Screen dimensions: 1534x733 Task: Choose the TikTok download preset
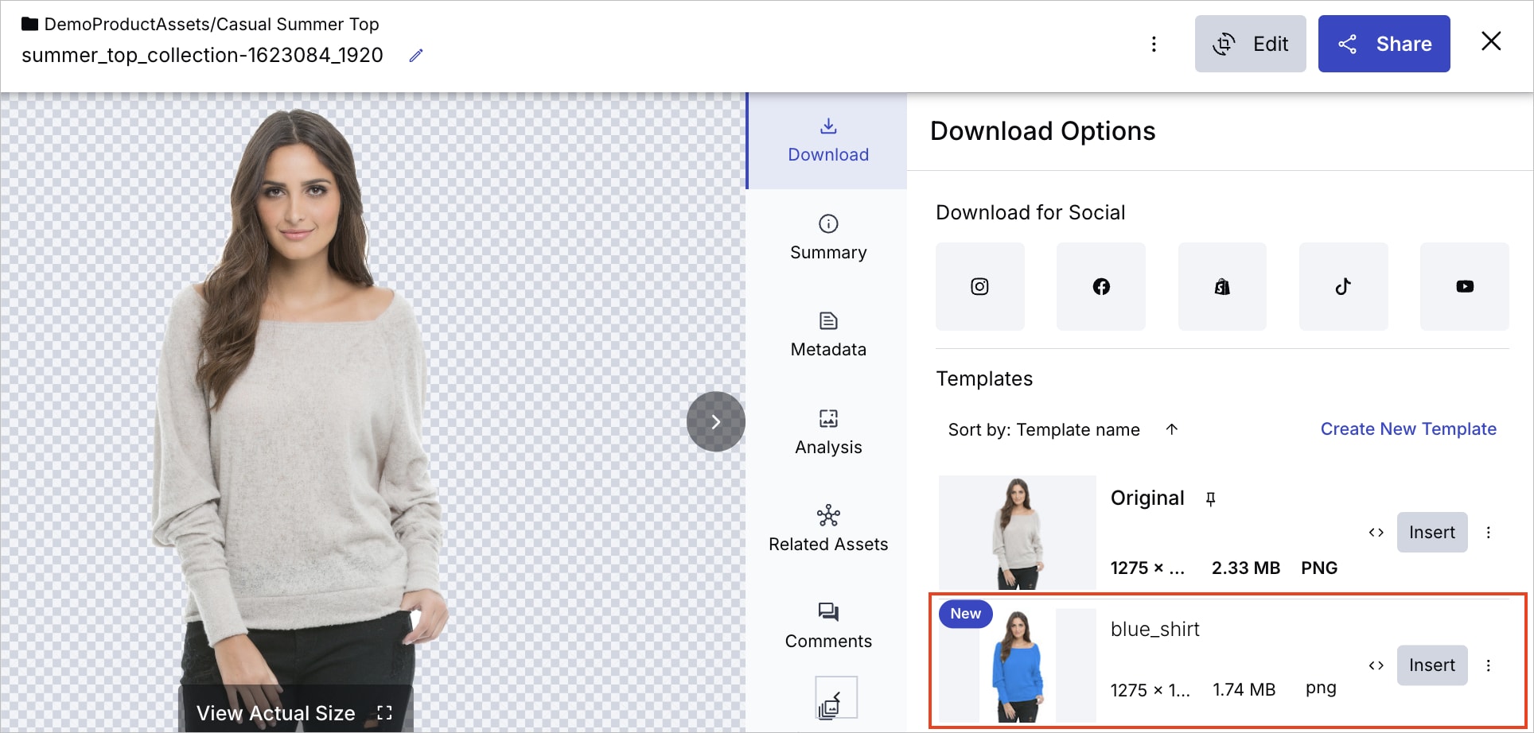point(1343,286)
